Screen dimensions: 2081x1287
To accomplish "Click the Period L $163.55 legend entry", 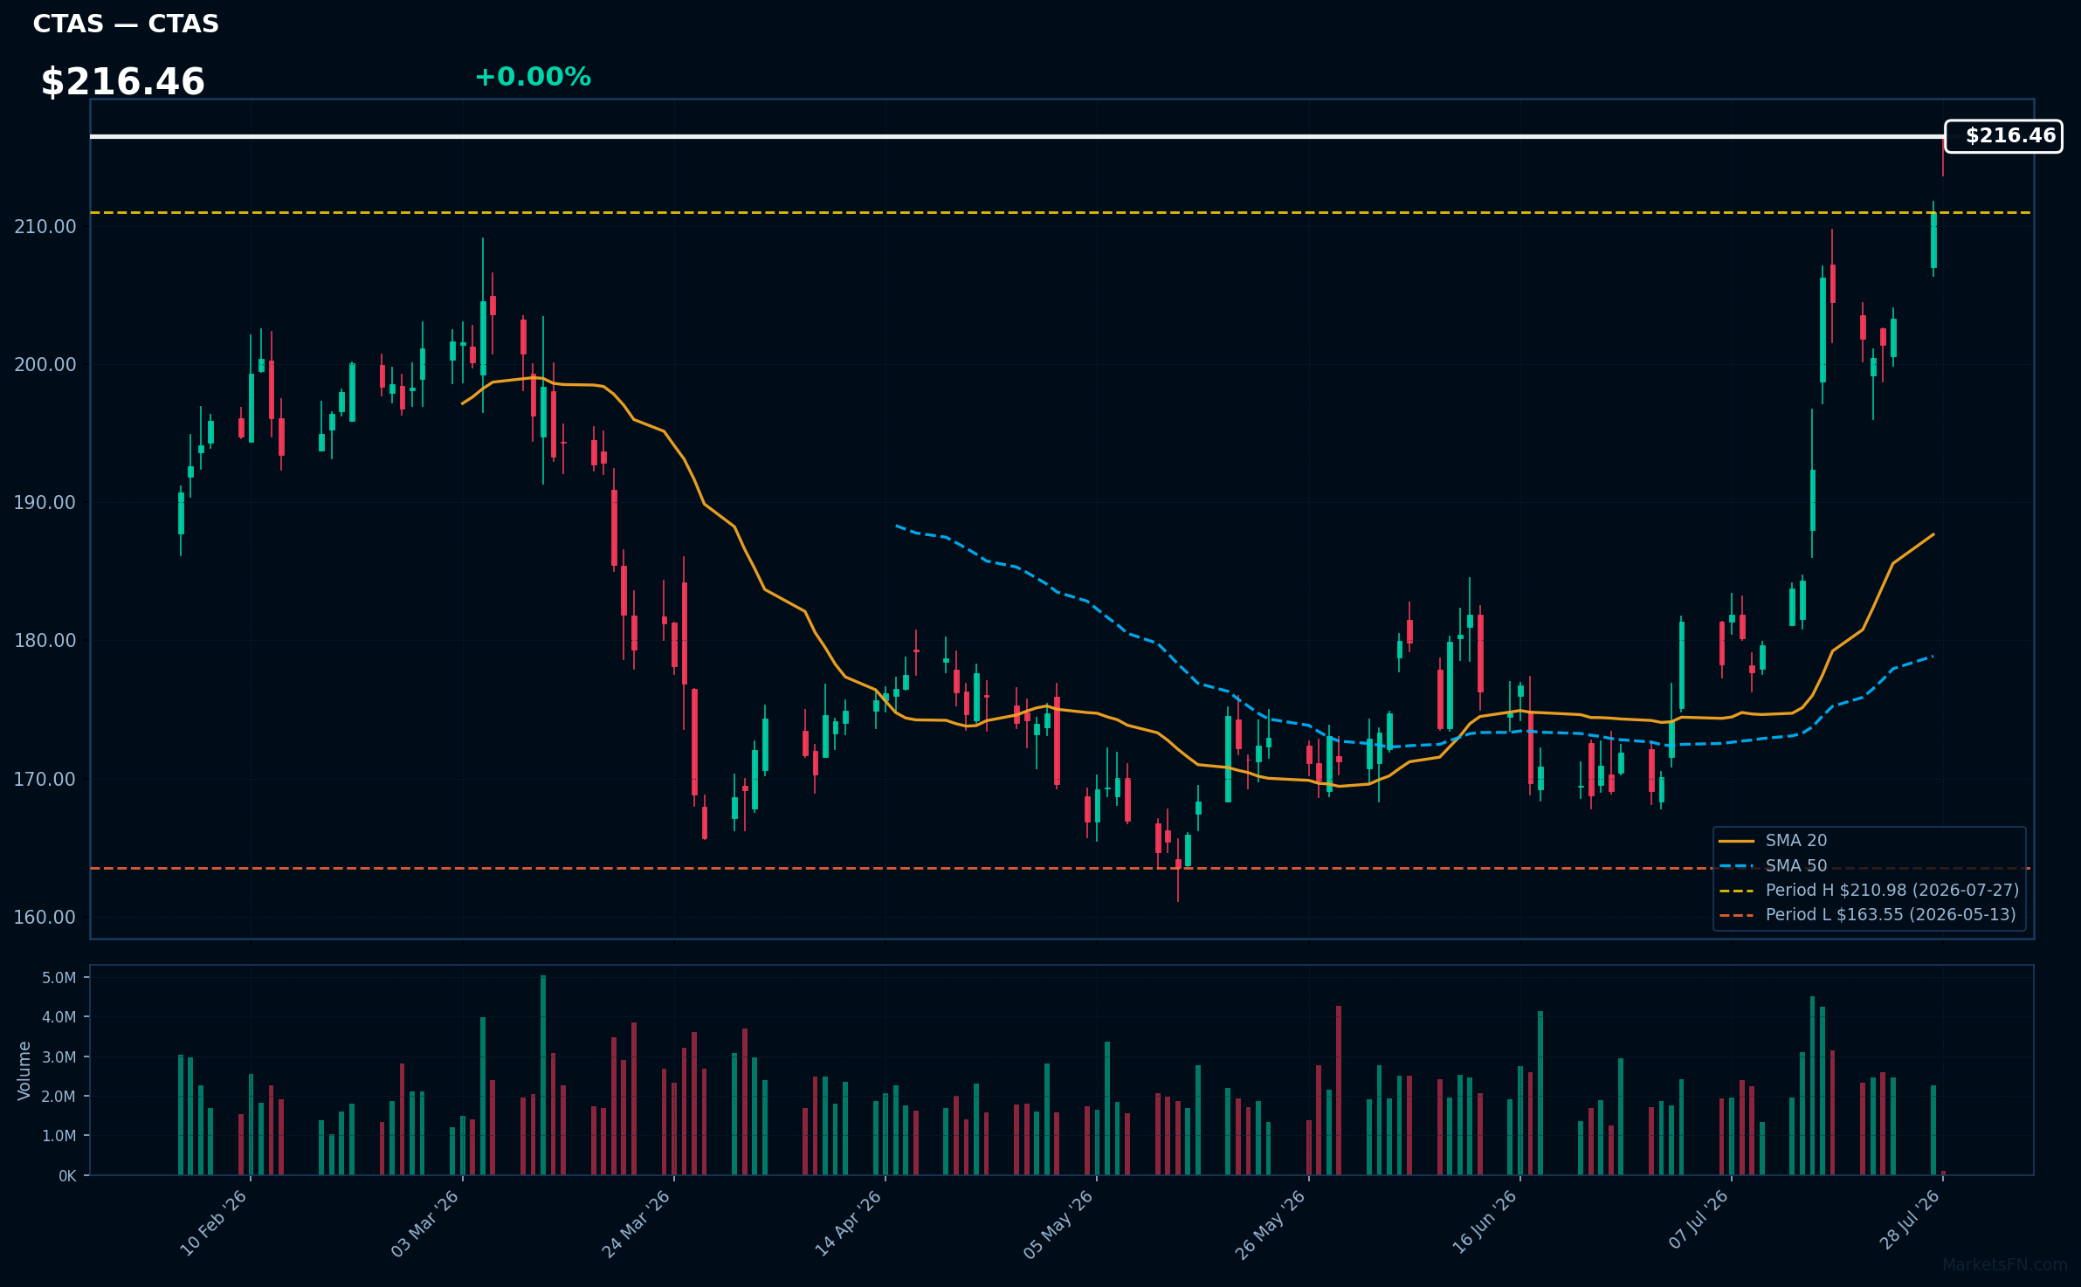I will (x=1867, y=915).
